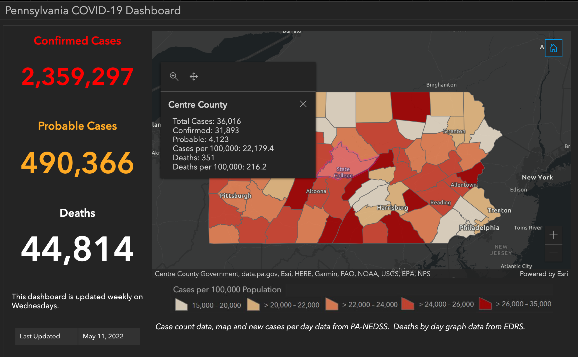Click the Pennsylvania COVID-19 Dashboard title
578x357 pixels.
[x=93, y=10]
